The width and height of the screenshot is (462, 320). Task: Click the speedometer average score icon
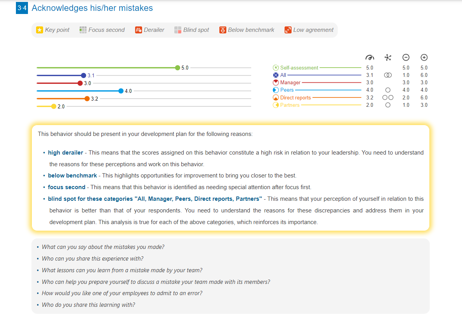tap(370, 57)
